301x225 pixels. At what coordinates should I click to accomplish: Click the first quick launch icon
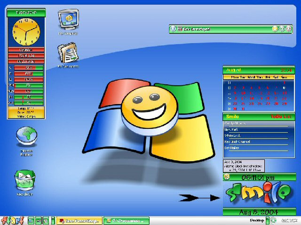(31, 221)
